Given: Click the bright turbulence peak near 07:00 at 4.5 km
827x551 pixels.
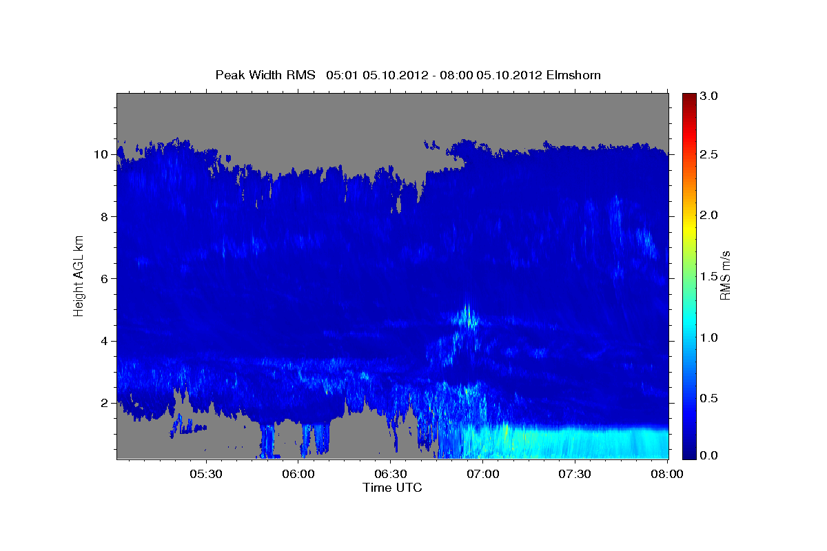Looking at the screenshot, I should (x=469, y=318).
